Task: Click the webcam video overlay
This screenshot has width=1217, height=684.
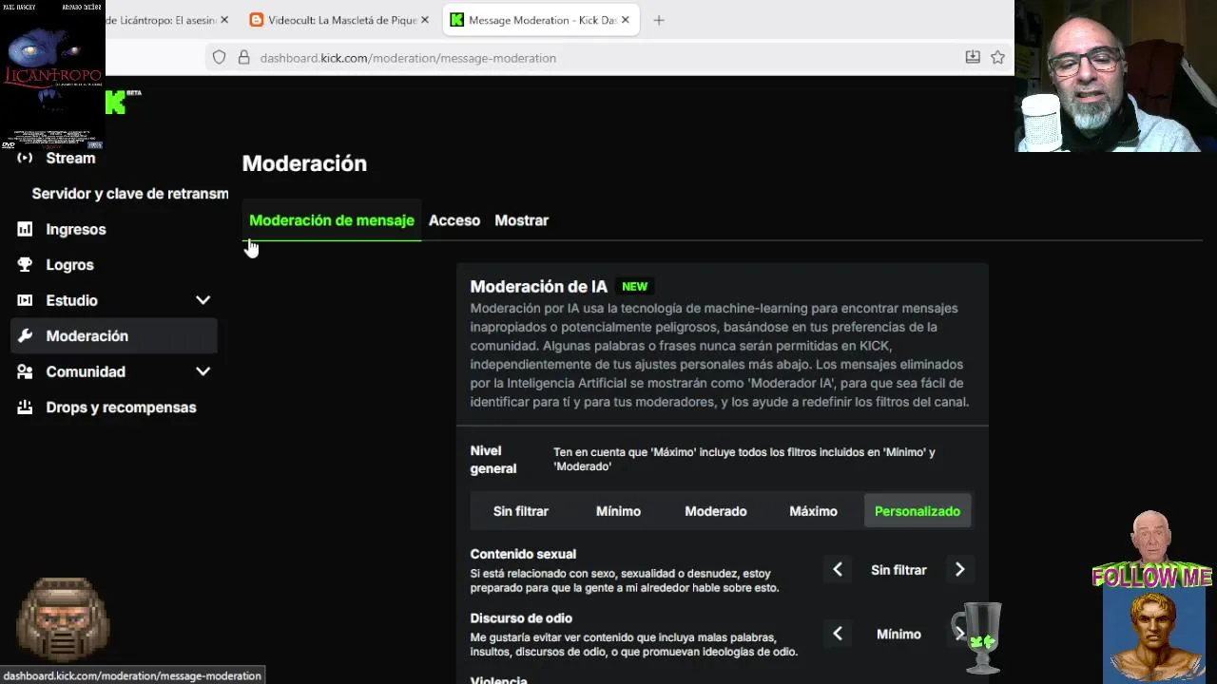Action: point(1115,76)
